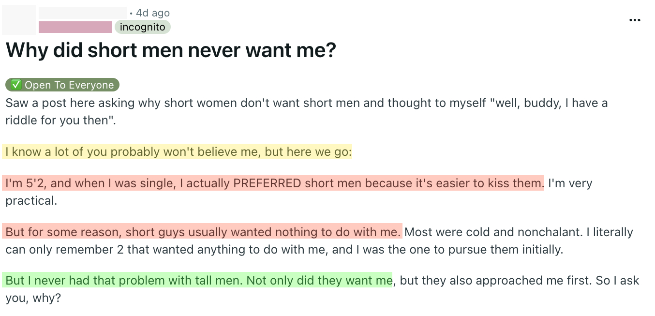The height and width of the screenshot is (316, 655).
Task: Select the green highlighted text about tall men
Action: (198, 280)
